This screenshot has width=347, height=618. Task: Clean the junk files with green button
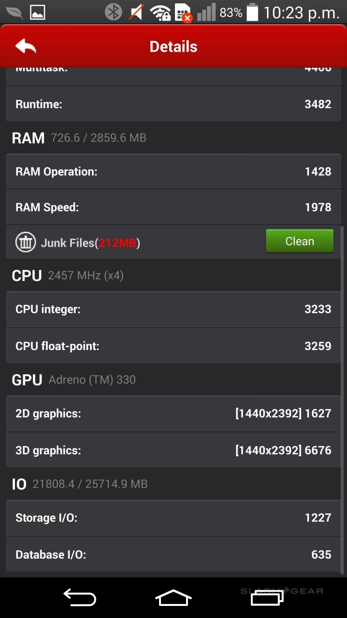pyautogui.click(x=299, y=241)
